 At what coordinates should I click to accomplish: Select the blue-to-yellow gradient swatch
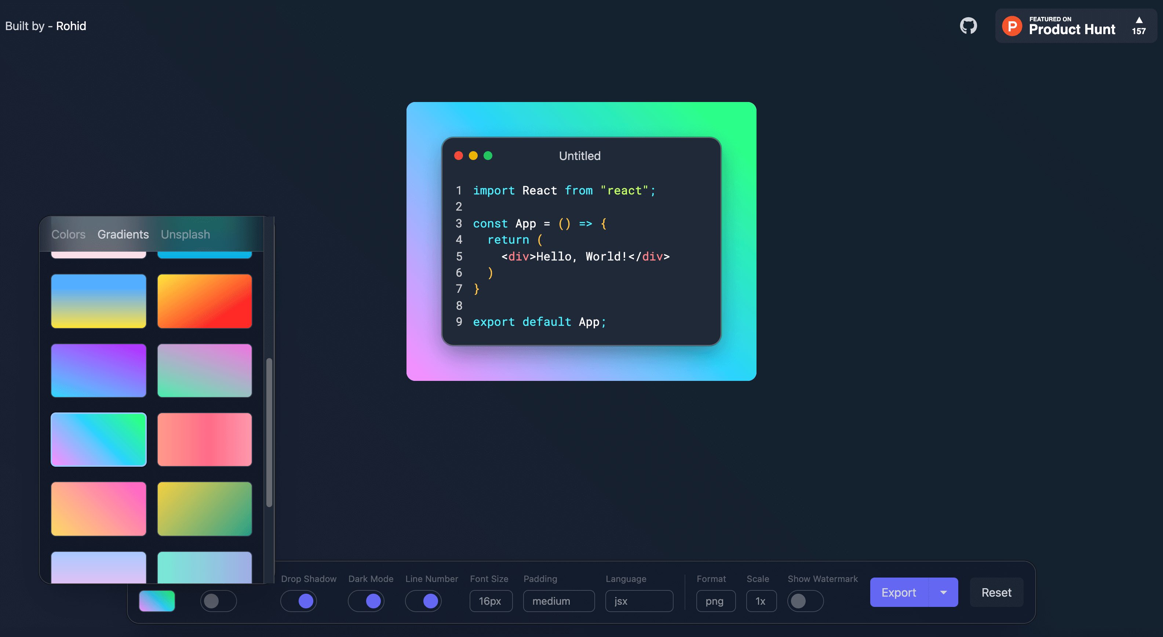pos(98,301)
